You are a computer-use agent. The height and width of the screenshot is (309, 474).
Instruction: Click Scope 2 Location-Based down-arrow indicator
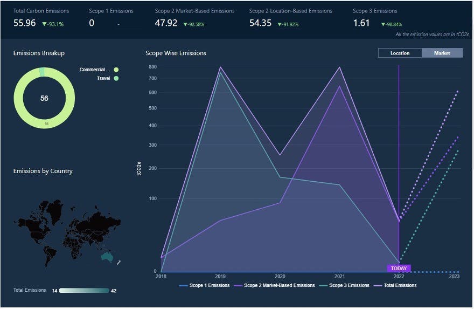[x=280, y=24]
